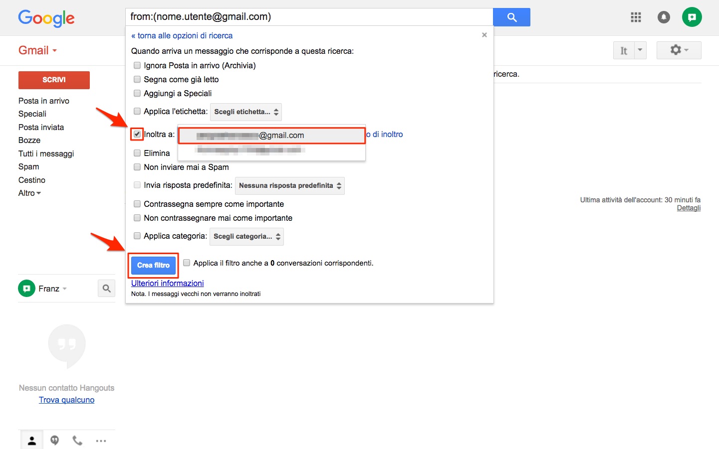
Task: Select the Hangouts contacts tab icon
Action: pyautogui.click(x=32, y=441)
